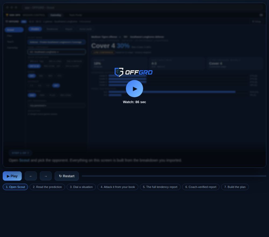Select the "1. Open Scout" step chip
This screenshot has height=237, width=269.
point(15,187)
